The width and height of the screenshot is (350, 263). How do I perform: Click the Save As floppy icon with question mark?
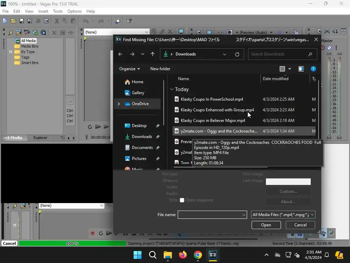[x=30, y=21]
